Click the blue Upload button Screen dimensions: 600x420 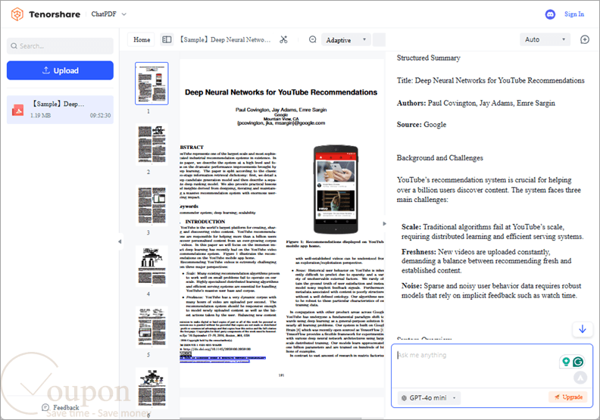pos(60,70)
